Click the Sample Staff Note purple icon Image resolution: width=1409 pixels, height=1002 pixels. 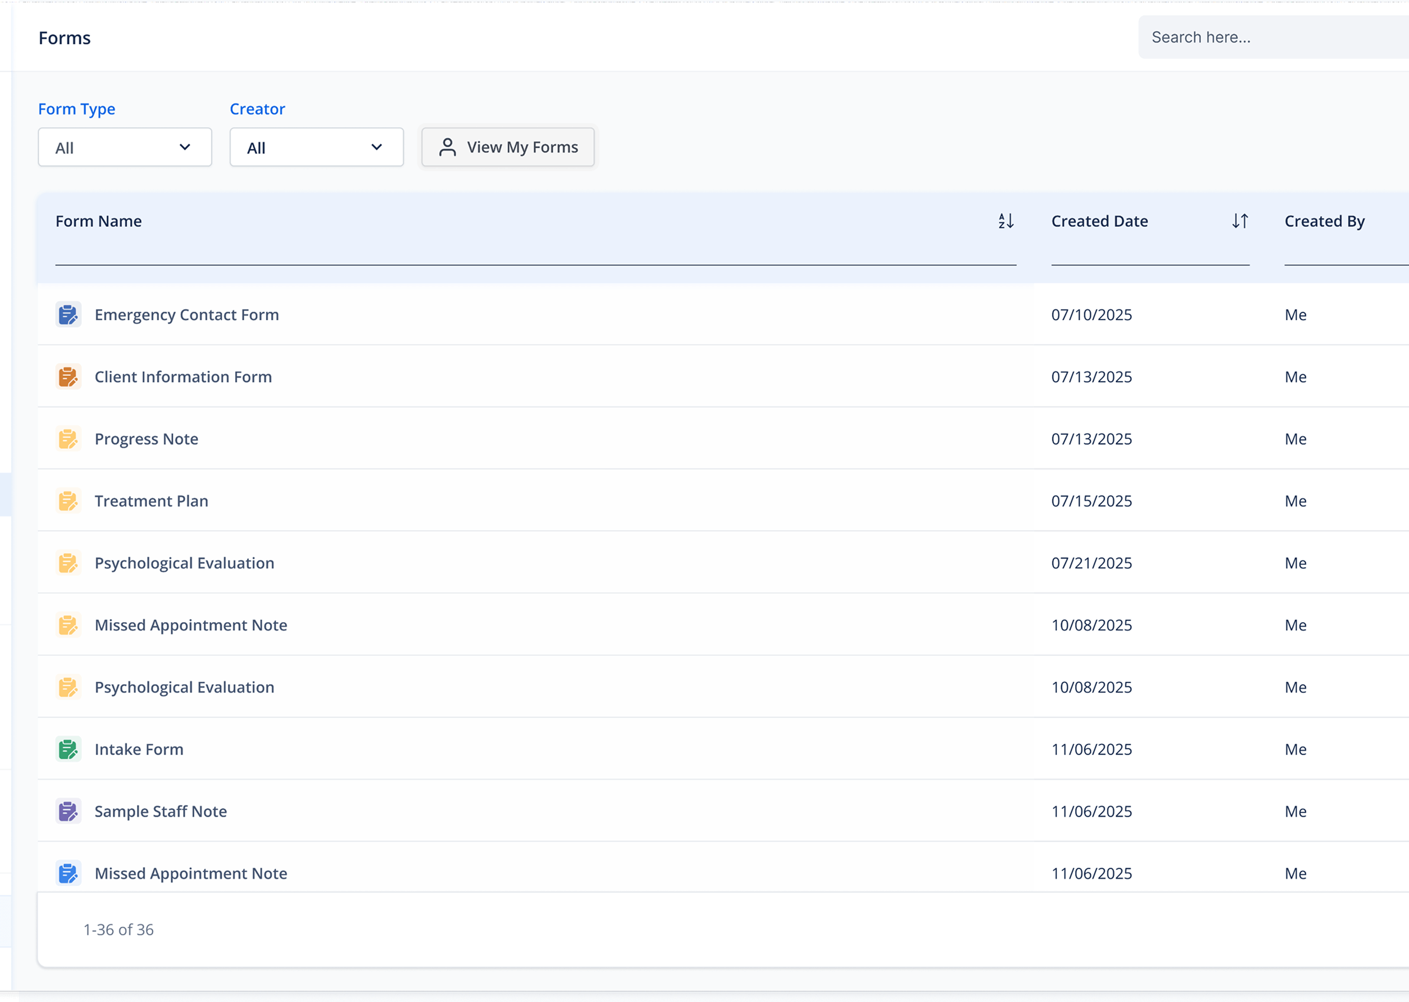tap(68, 811)
